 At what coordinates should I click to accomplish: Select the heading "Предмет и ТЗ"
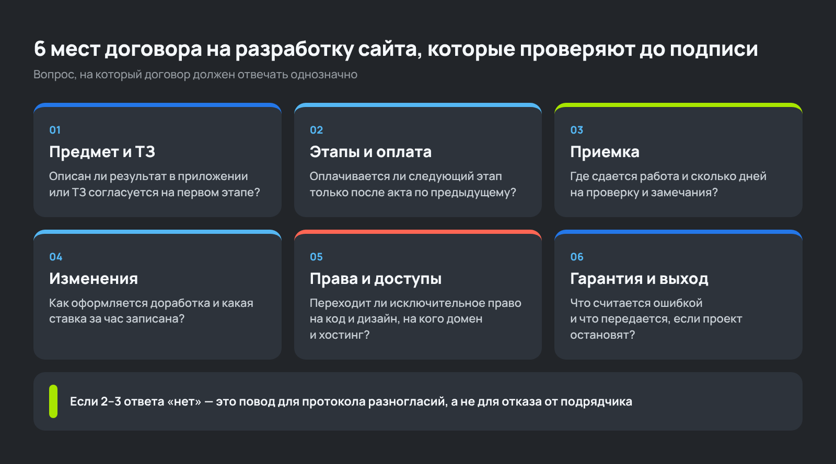tap(102, 152)
